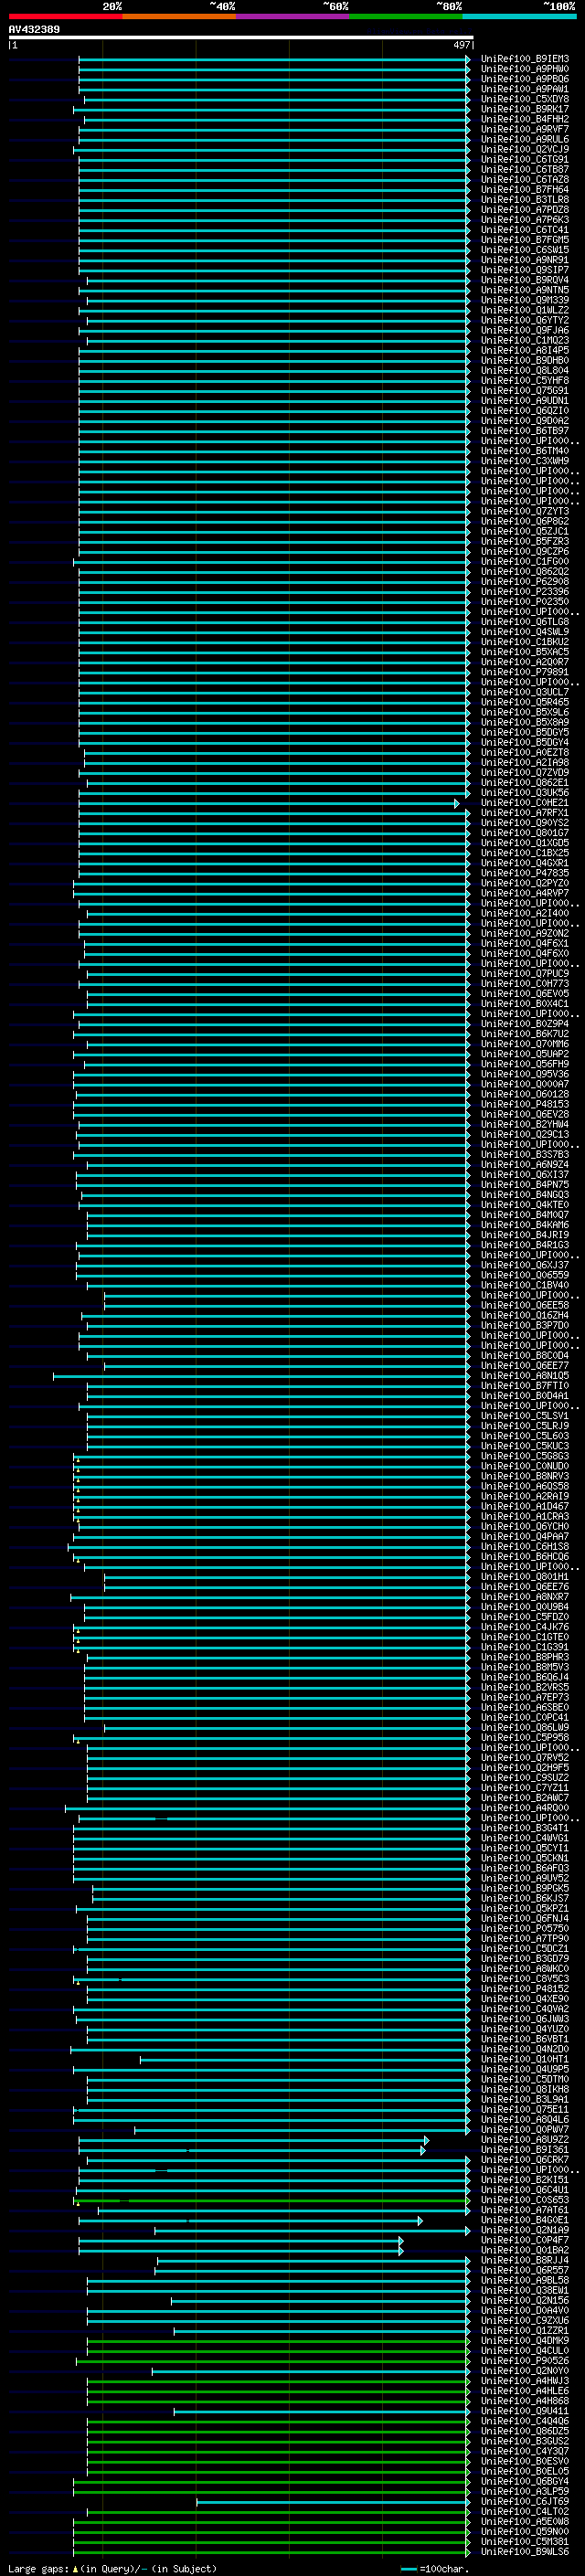
Task: Click the UniRef100_A9PHW0 hit label
Action: coord(524,69)
